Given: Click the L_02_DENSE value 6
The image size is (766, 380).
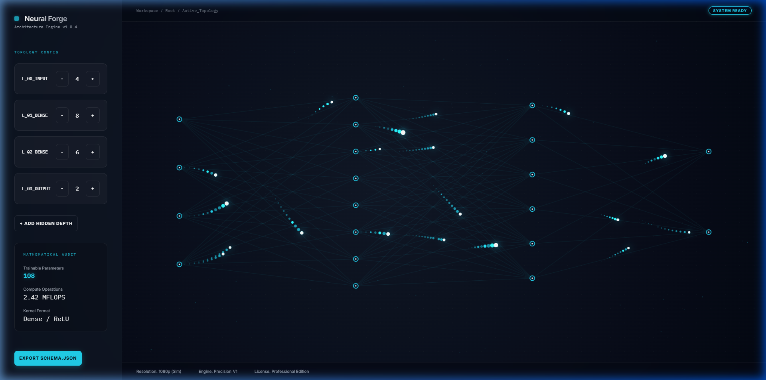Looking at the screenshot, I should 77,152.
